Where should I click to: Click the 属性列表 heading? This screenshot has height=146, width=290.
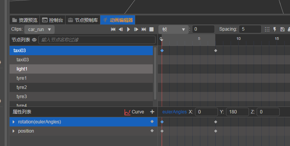pos(22,112)
